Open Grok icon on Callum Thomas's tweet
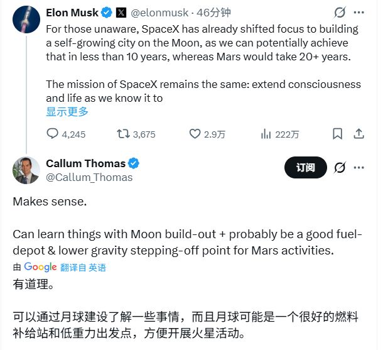The image size is (383, 350). coord(340,167)
